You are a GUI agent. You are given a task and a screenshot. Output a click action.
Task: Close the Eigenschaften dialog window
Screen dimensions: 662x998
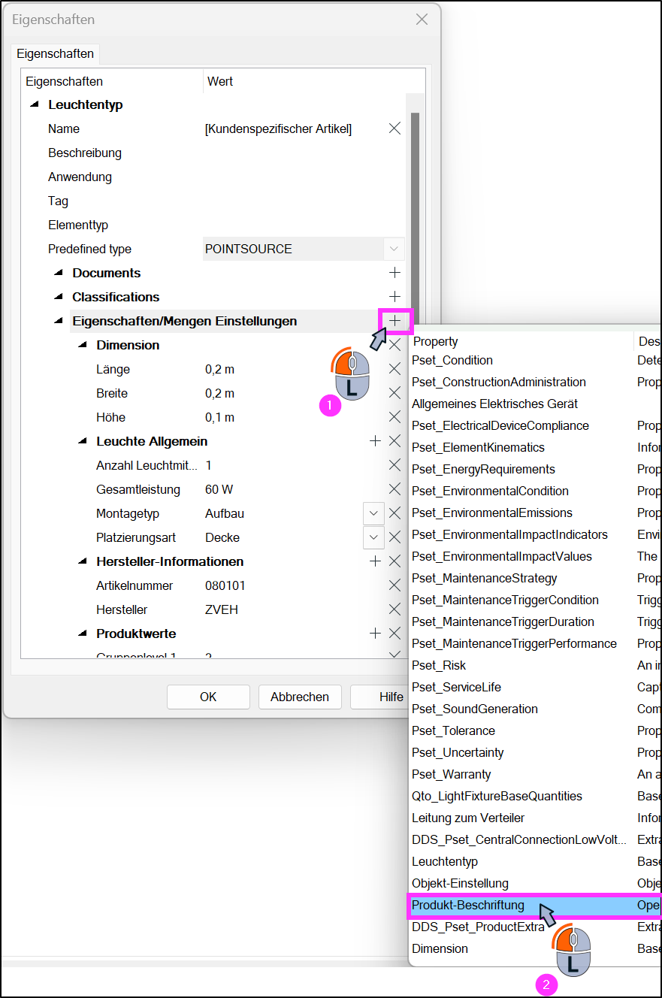point(422,20)
